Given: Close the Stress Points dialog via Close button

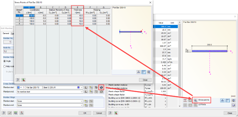Looking at the screenshot, I should click(145, 80).
